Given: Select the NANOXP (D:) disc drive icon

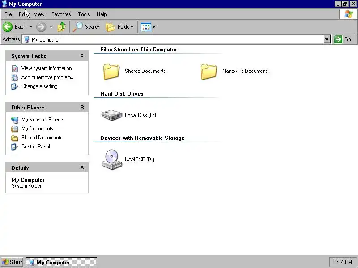Looking at the screenshot, I should pyautogui.click(x=111, y=160).
